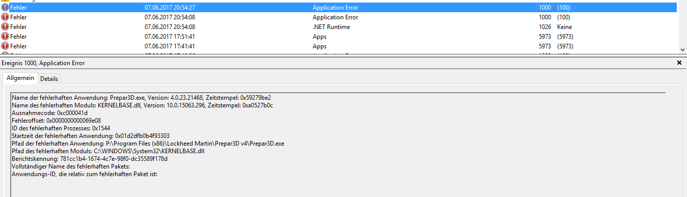The height and width of the screenshot is (197, 687).
Task: Click path line with Lockheed Martin Prepar3D v4
Action: click(148, 144)
